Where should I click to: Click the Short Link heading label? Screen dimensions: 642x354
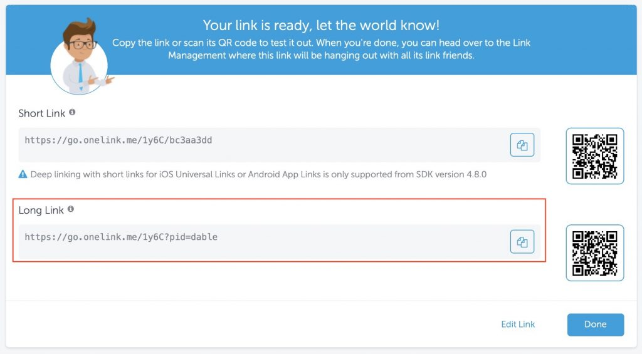(42, 113)
